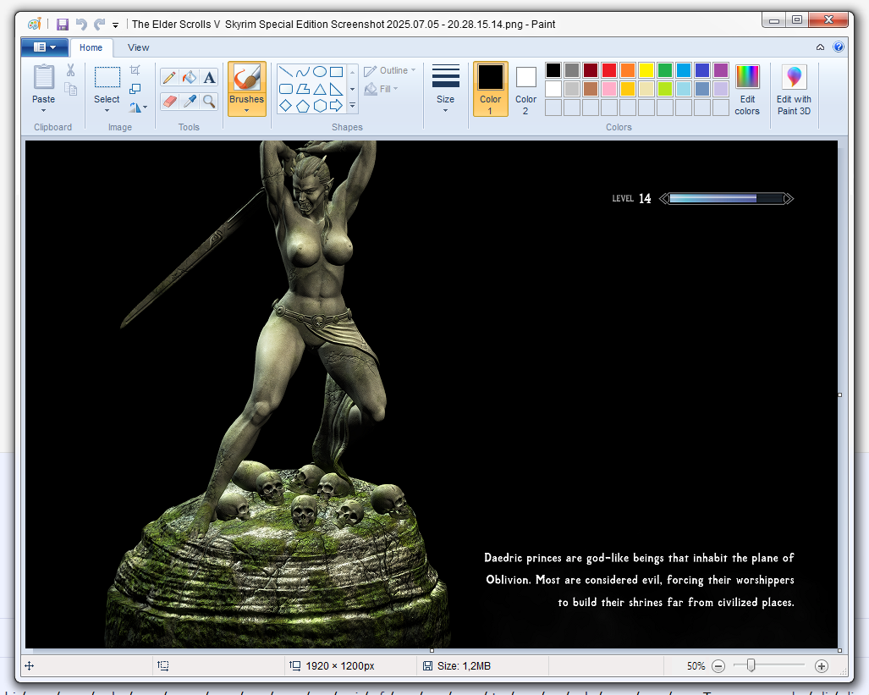Choose the Right arrow shape
869x695 pixels.
(337, 105)
